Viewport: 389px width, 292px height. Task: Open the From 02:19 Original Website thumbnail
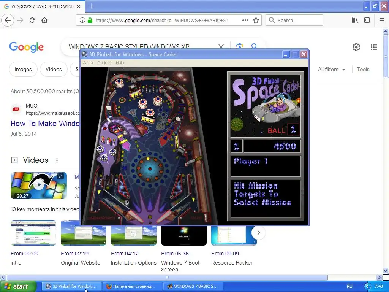(83, 233)
